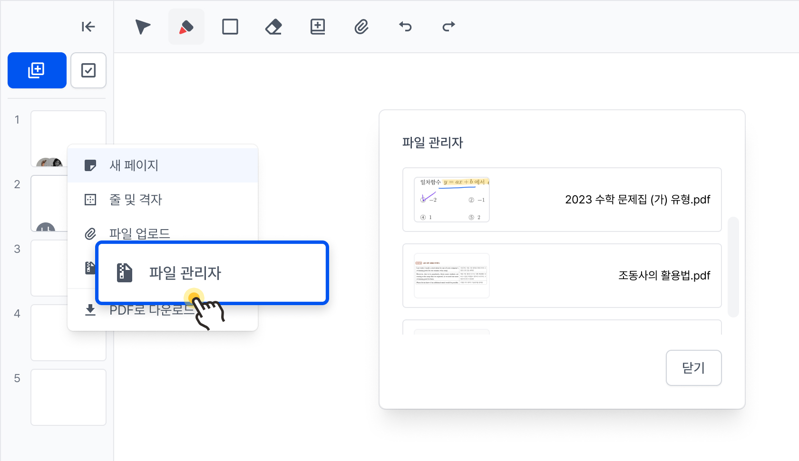Image resolution: width=799 pixels, height=461 pixels.
Task: Select page 5 thumbnail
Action: [68, 397]
